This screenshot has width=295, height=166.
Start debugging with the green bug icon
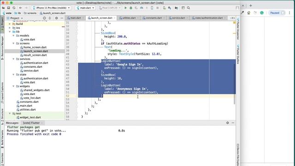[131, 8]
